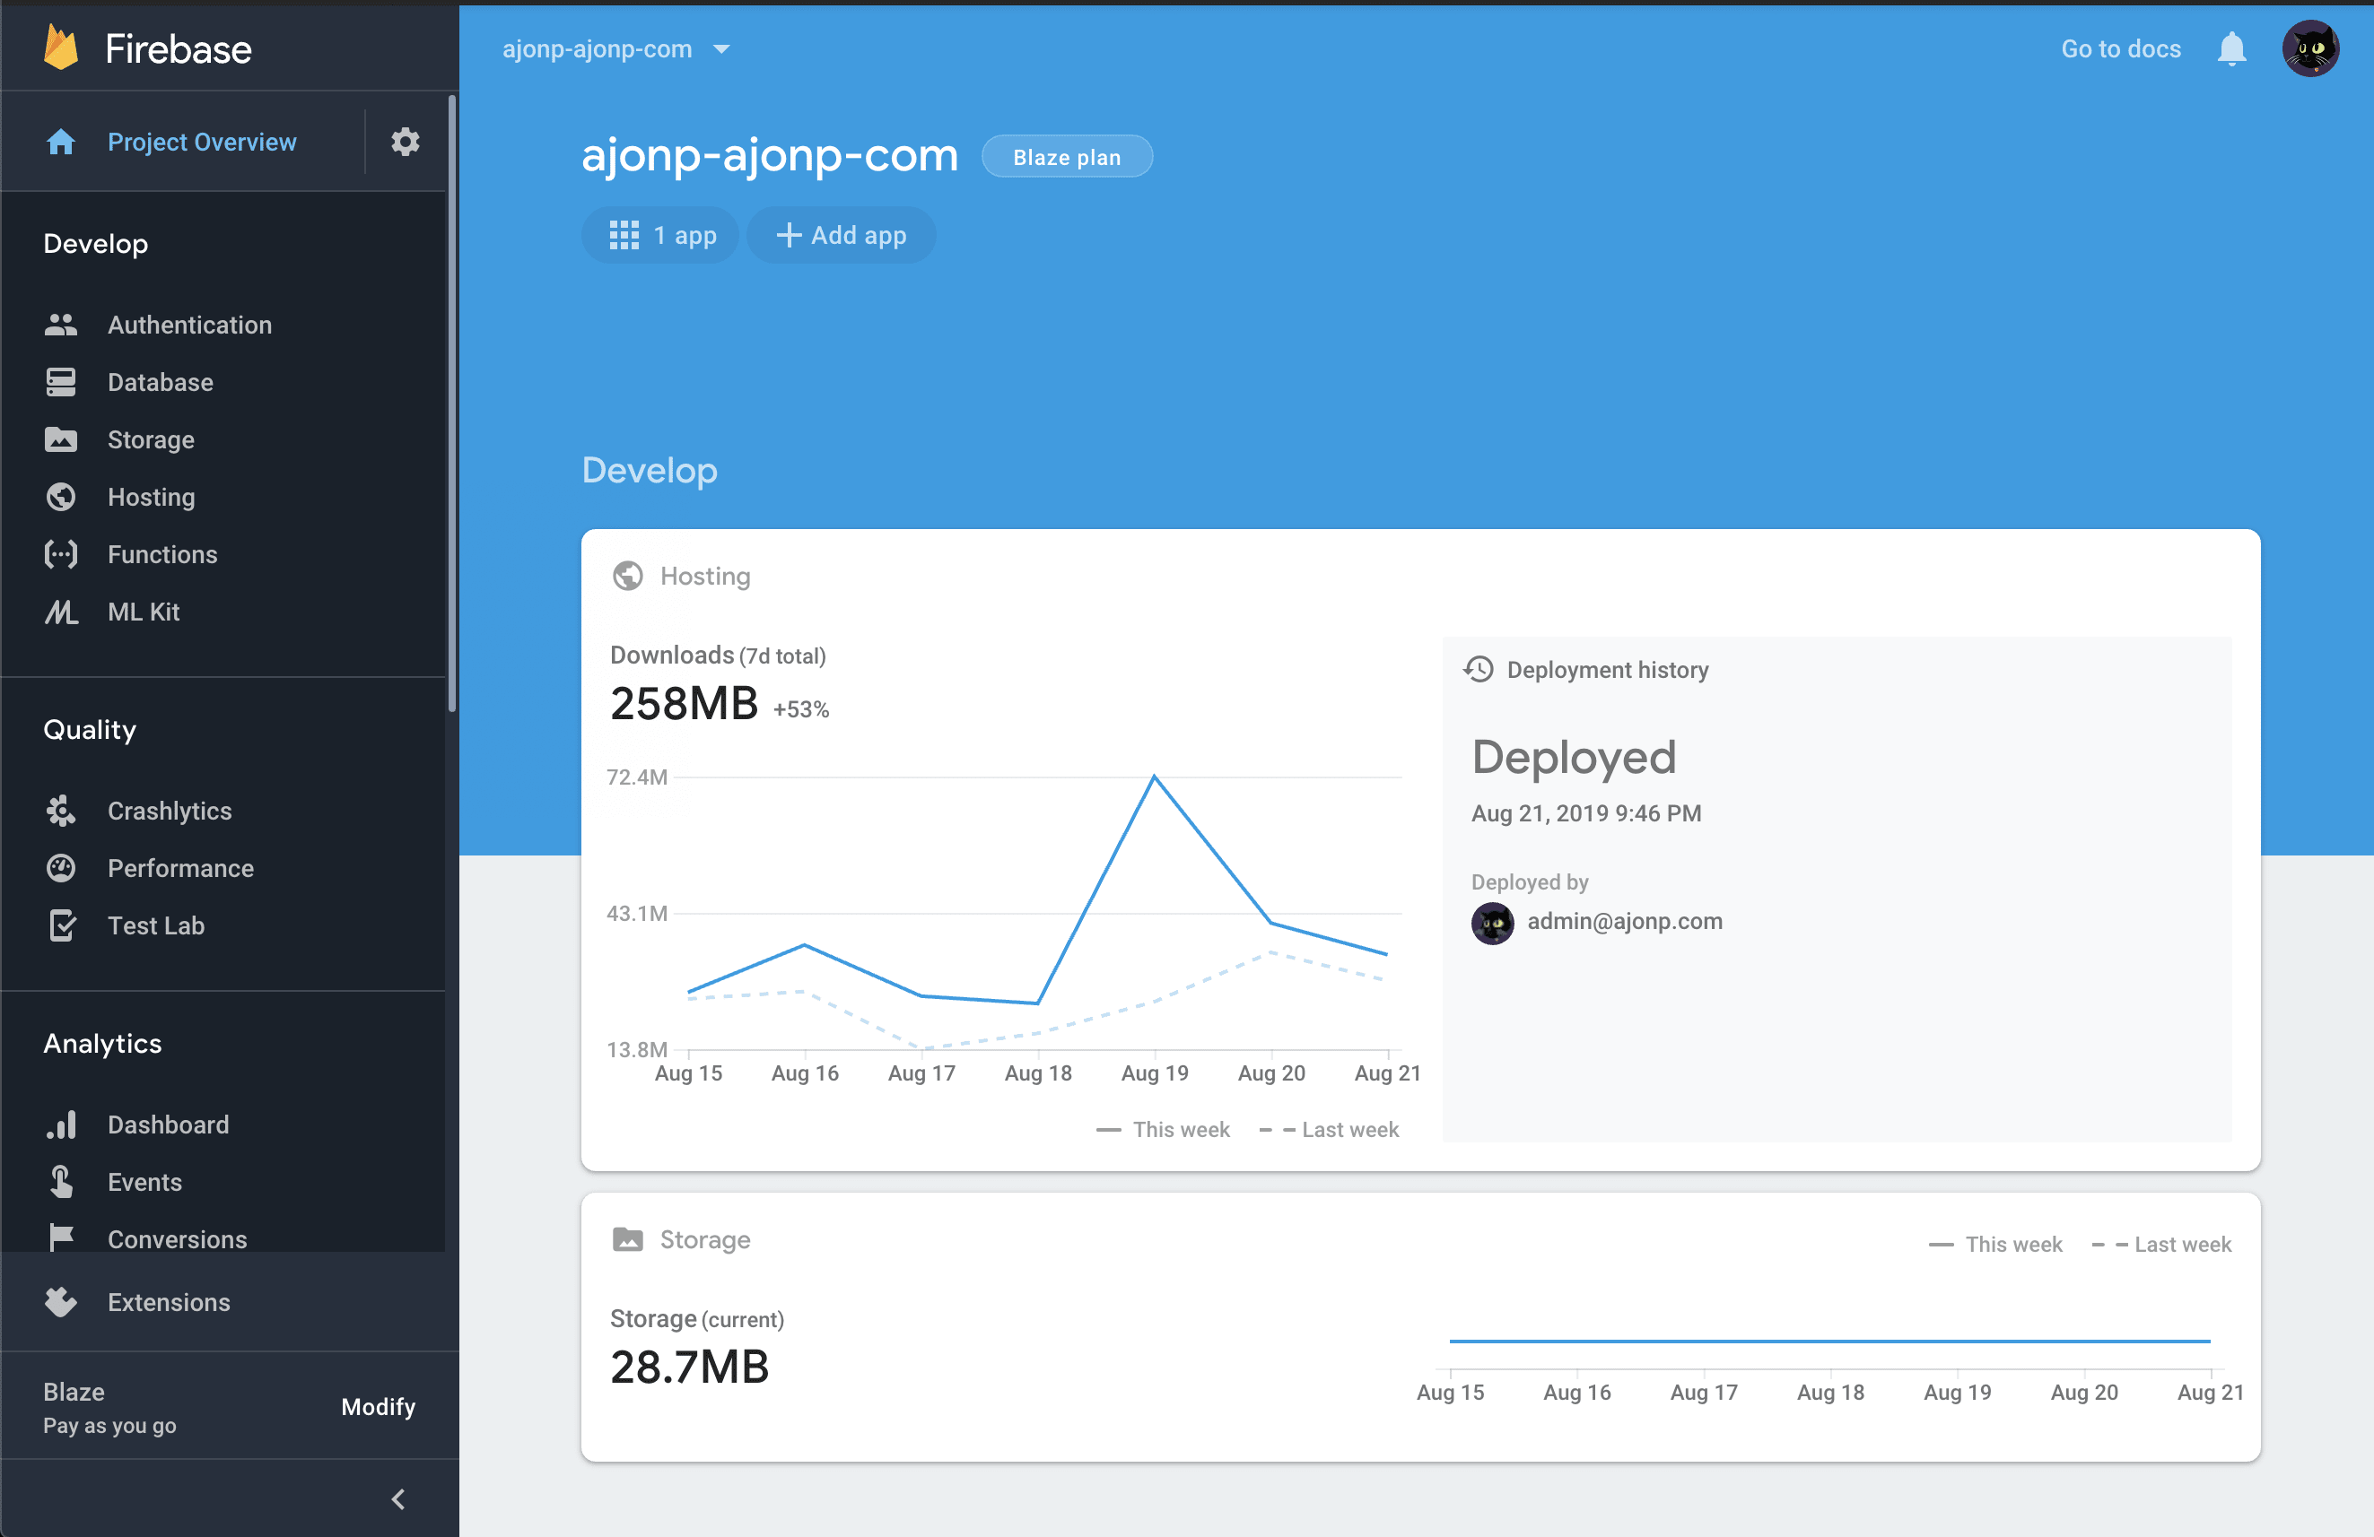Click the Storage chart Last week legend
The image size is (2374, 1537).
click(x=2161, y=1244)
